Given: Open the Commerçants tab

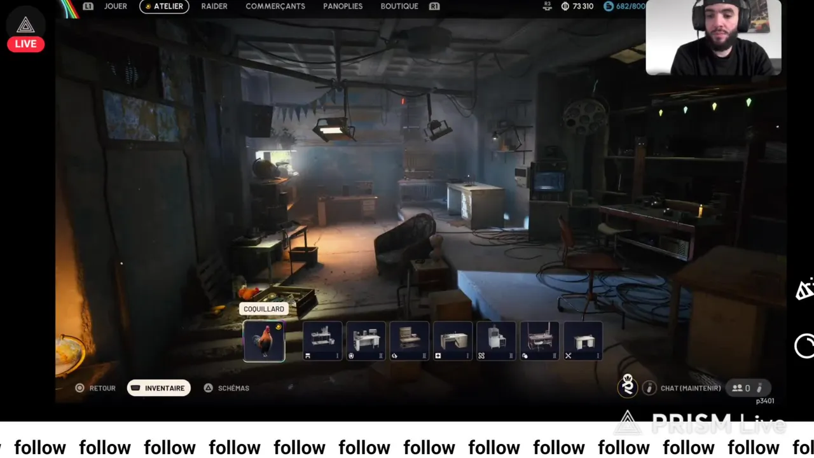Looking at the screenshot, I should (x=275, y=6).
